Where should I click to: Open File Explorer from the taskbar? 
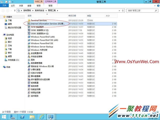point(32,117)
